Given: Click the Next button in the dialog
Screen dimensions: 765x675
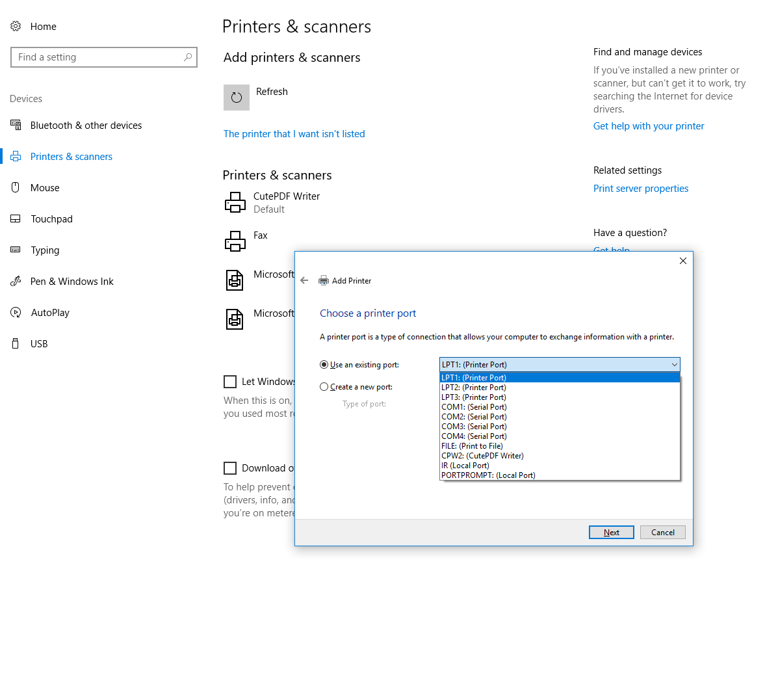Looking at the screenshot, I should point(612,533).
